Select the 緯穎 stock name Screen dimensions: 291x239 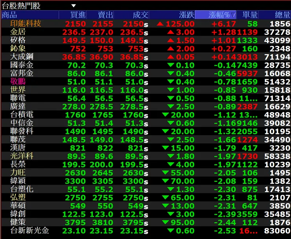(x=18, y=181)
